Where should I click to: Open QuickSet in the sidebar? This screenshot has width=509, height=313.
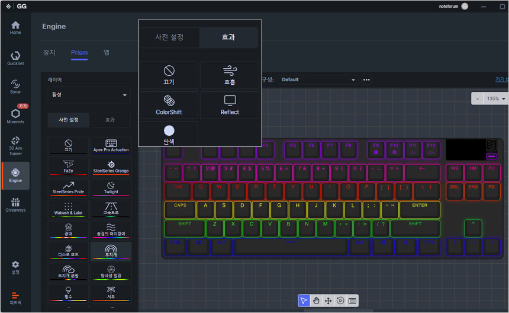[15, 58]
